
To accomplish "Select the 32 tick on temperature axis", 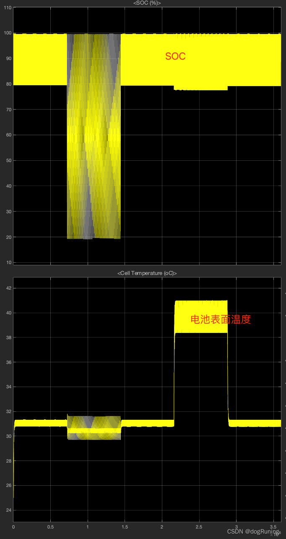I will click(8, 412).
